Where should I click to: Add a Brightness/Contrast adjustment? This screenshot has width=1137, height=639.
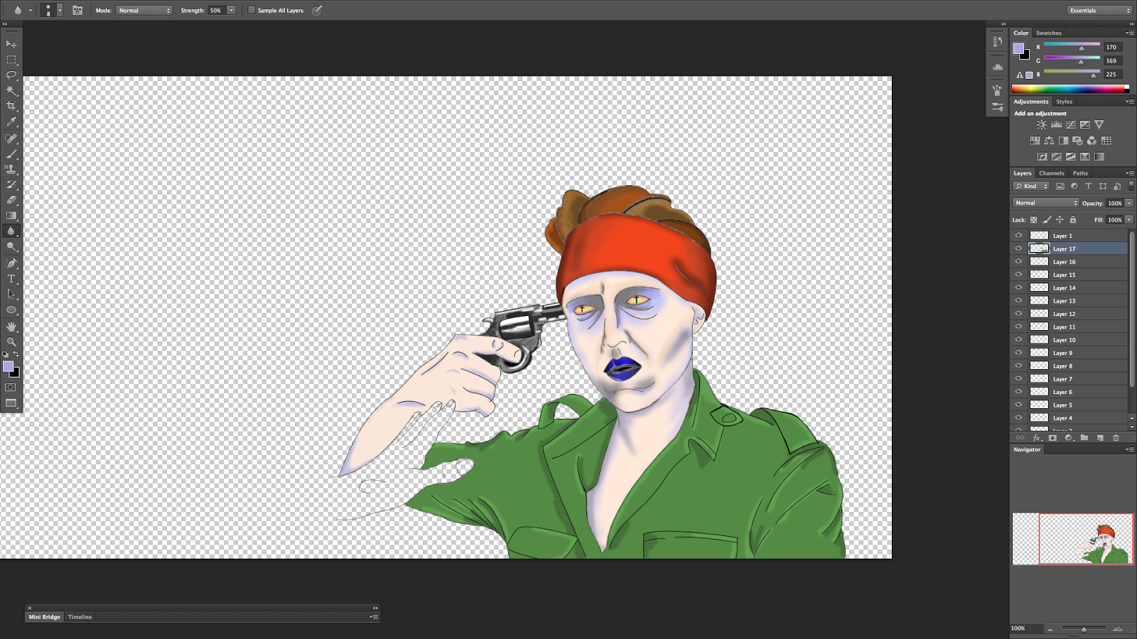coord(1042,124)
